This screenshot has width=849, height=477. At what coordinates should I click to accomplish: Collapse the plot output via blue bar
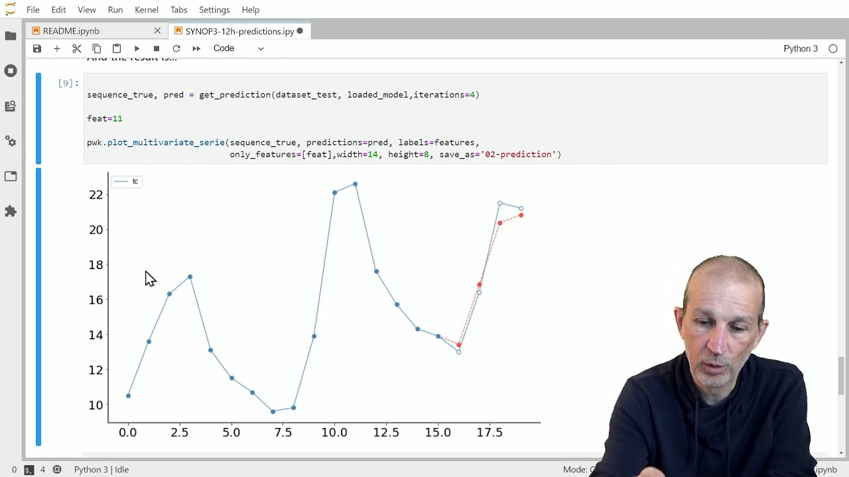(38, 307)
